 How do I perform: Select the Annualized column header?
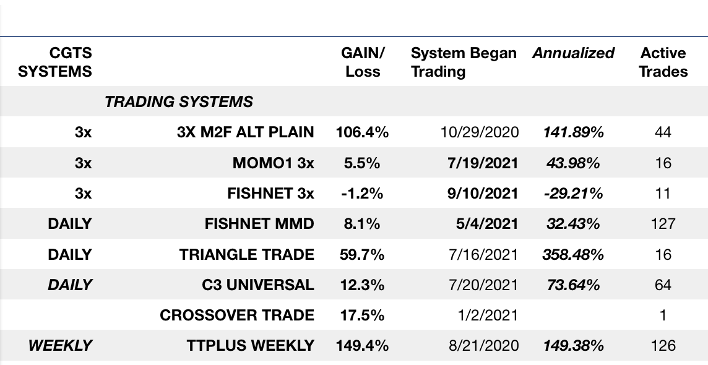coord(573,53)
